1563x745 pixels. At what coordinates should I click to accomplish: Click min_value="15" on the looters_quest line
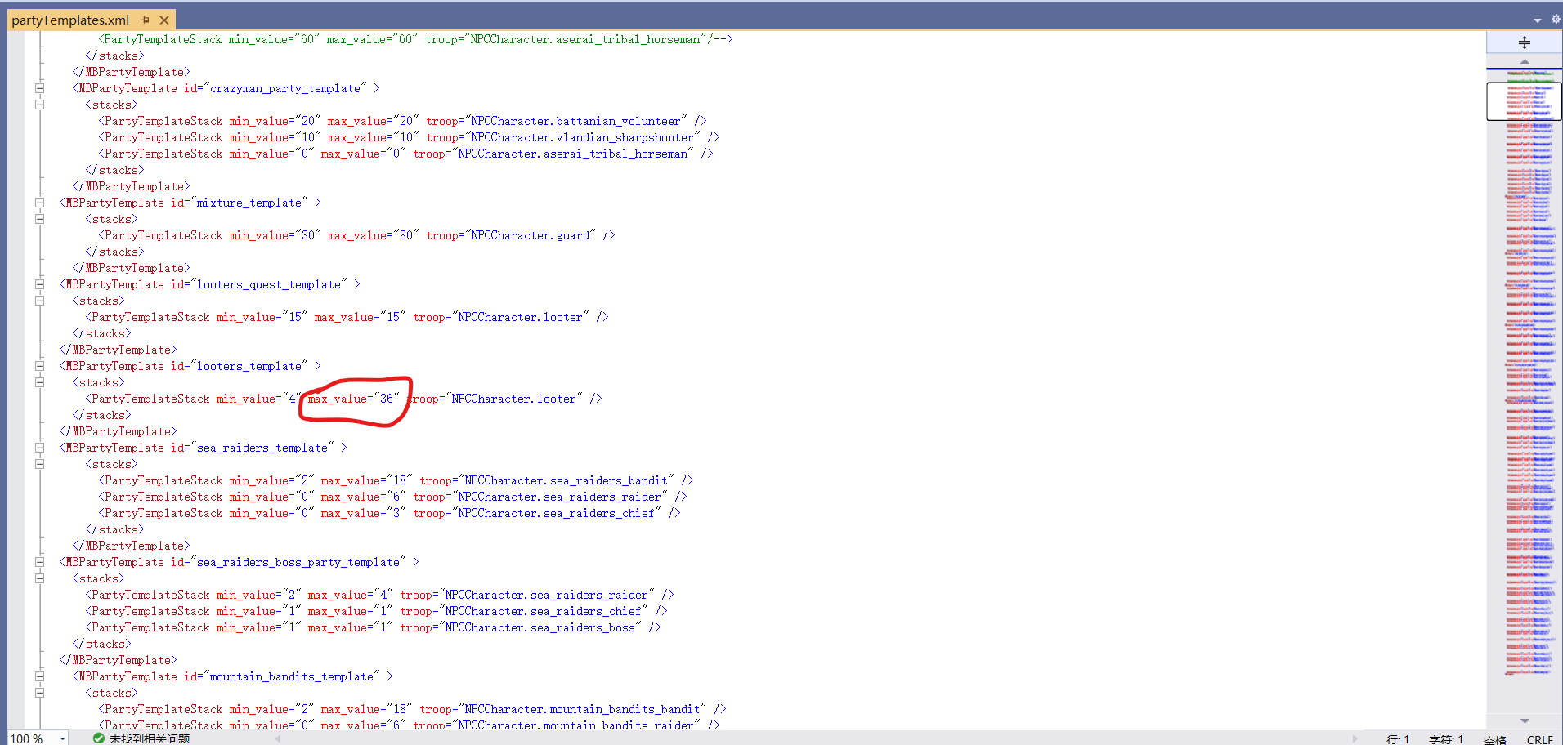(x=262, y=317)
